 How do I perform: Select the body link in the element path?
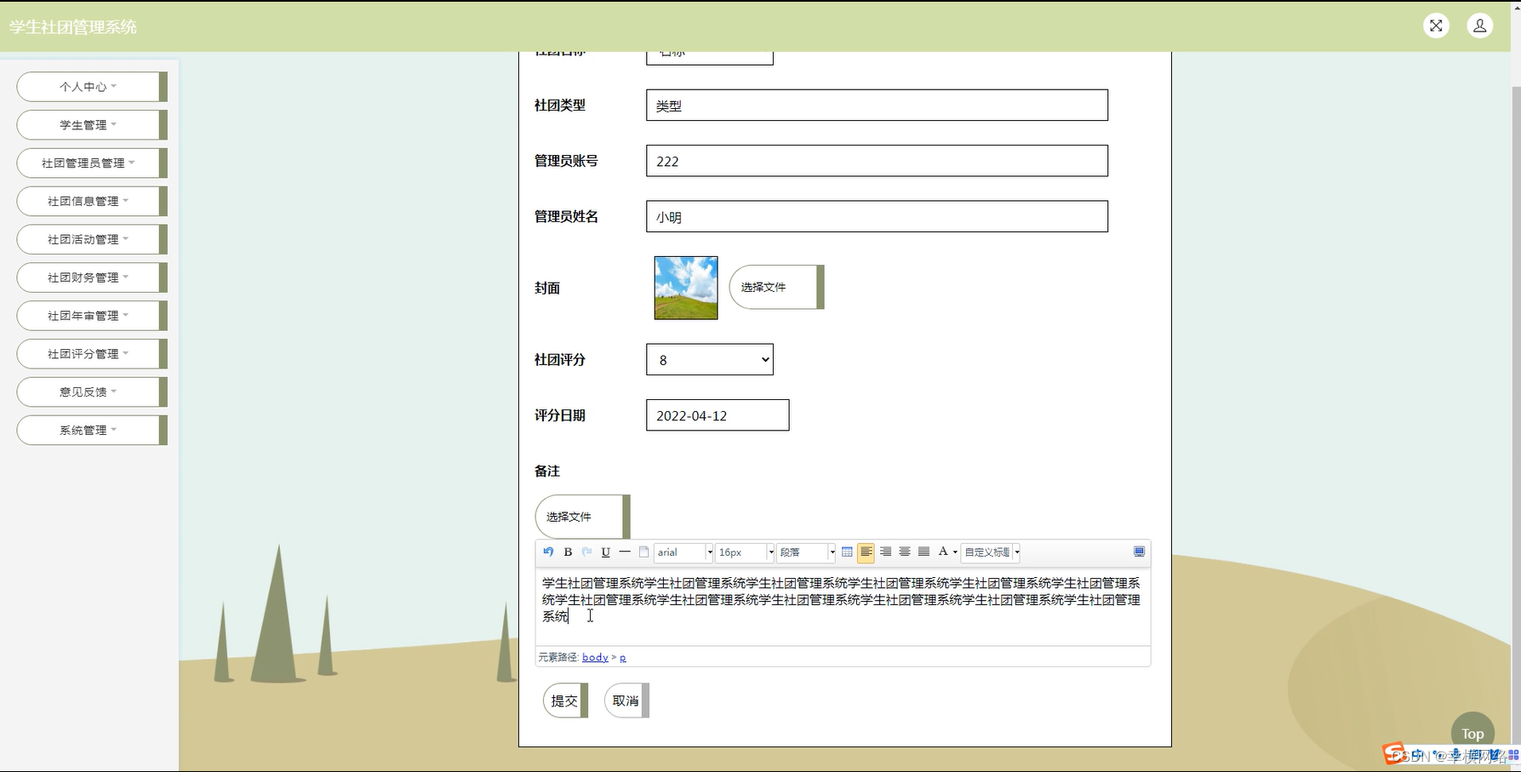pos(595,656)
